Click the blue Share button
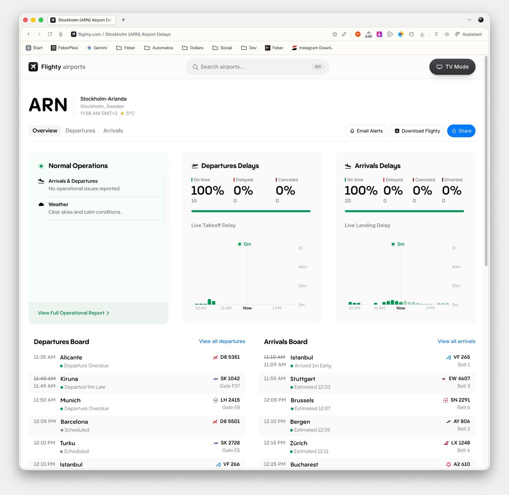 461,131
